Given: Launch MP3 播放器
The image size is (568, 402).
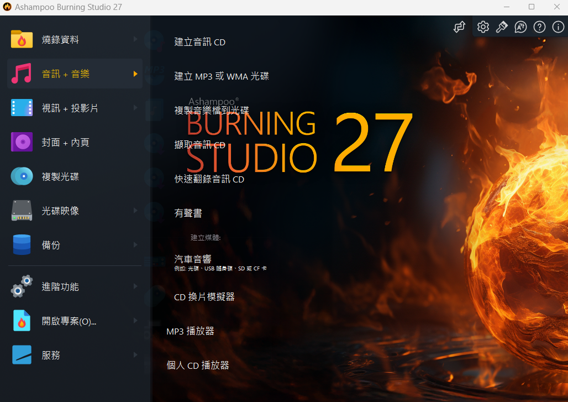Looking at the screenshot, I should 190,331.
